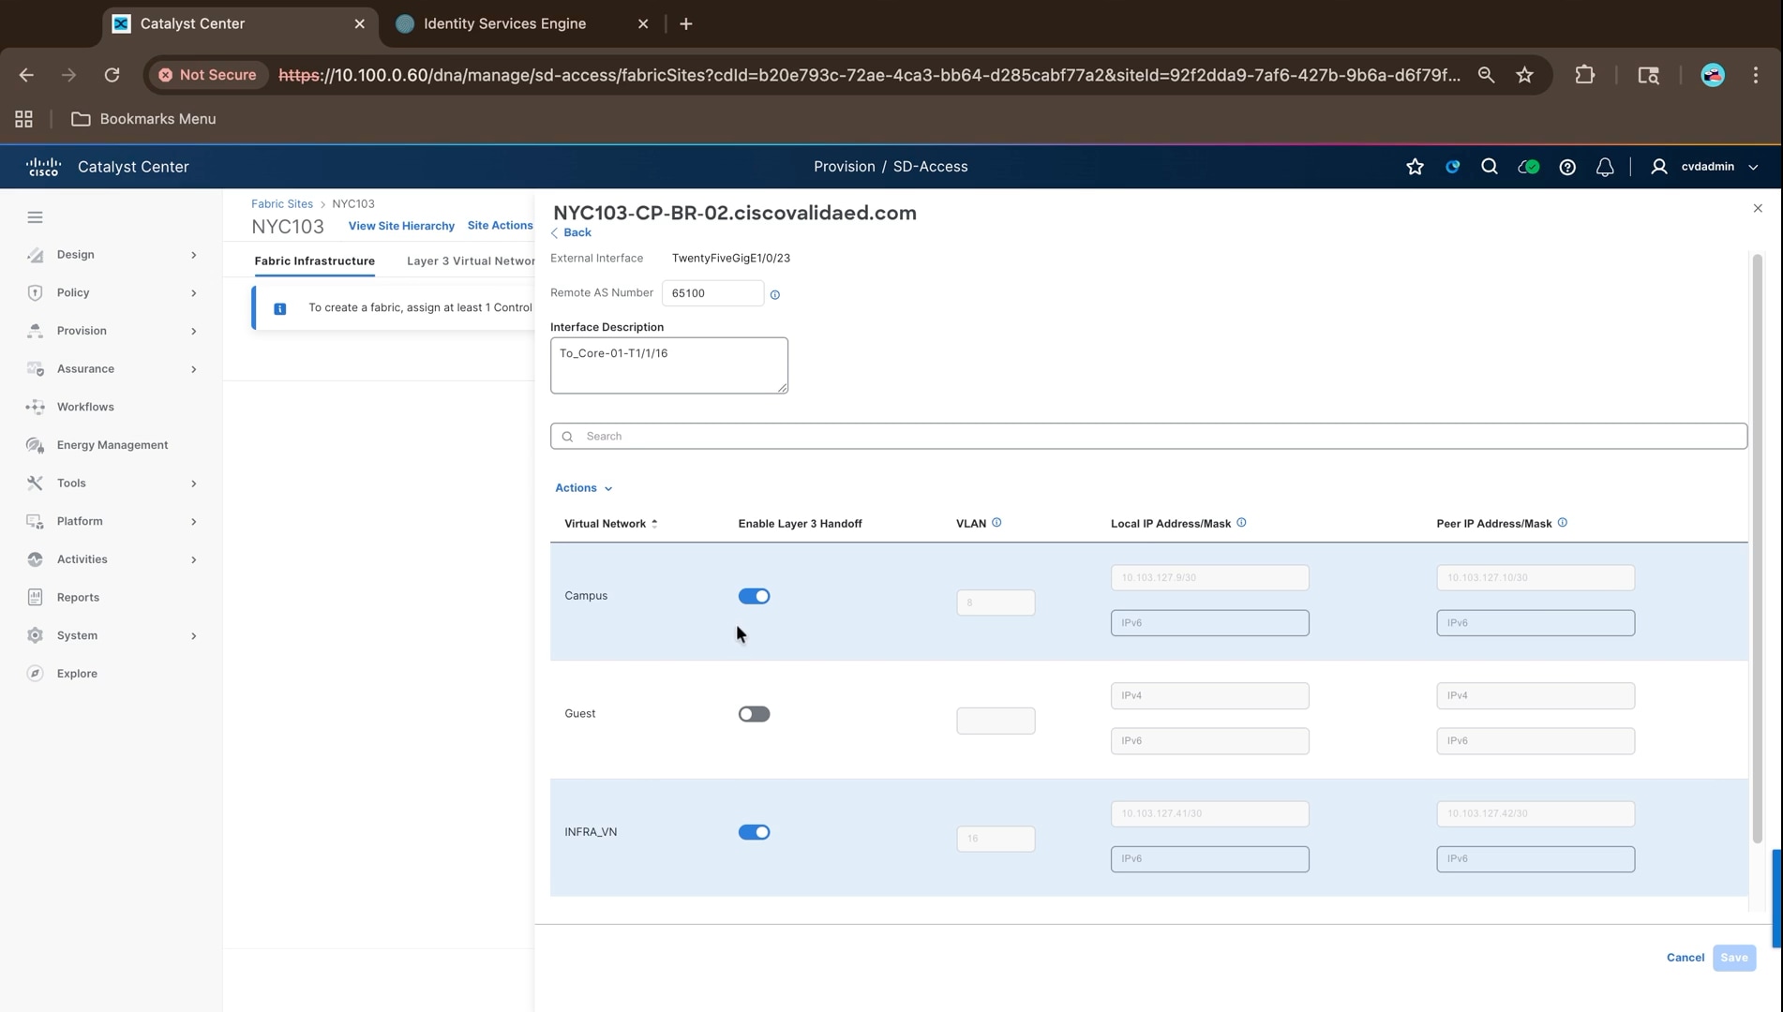Screen dimensions: 1783x1012
Task: Click the Save button
Action: tap(1733, 958)
